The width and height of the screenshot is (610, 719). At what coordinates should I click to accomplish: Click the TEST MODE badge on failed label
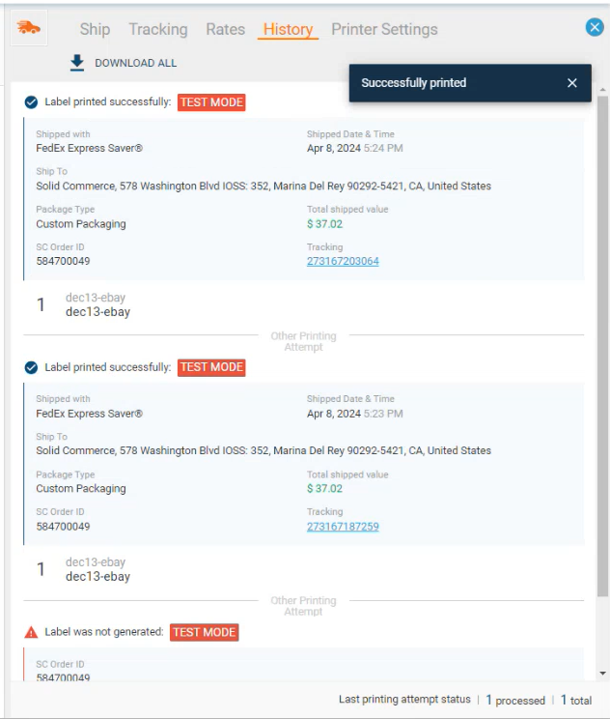[x=204, y=632]
